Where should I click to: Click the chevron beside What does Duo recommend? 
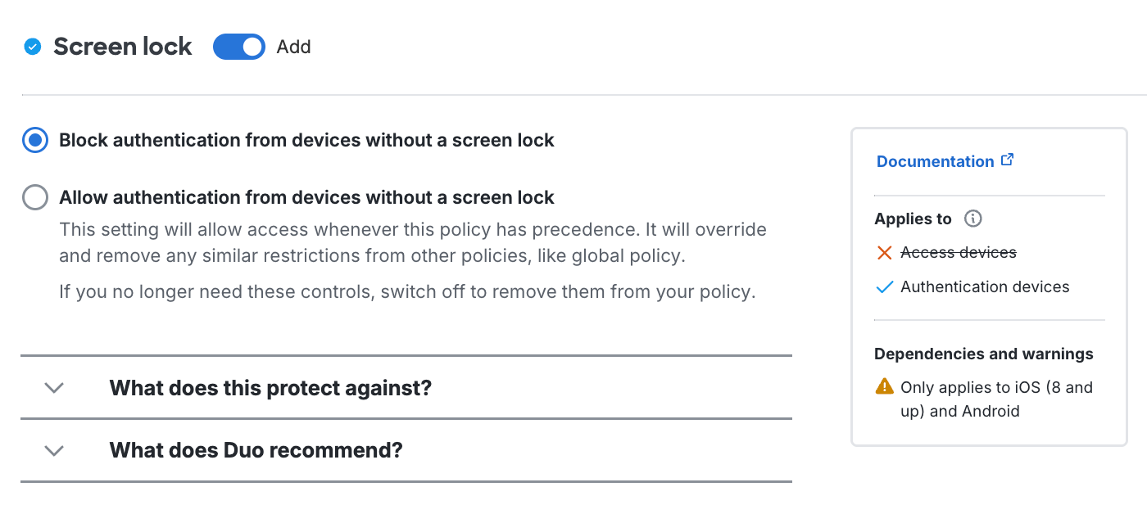coord(54,450)
